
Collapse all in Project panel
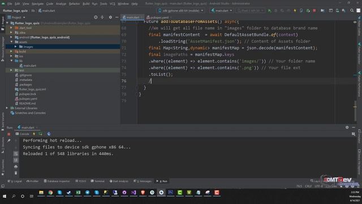(x=102, y=18)
